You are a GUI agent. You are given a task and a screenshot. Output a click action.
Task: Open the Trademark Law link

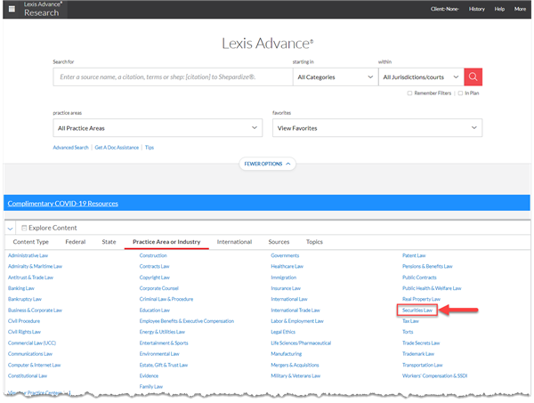coord(418,354)
